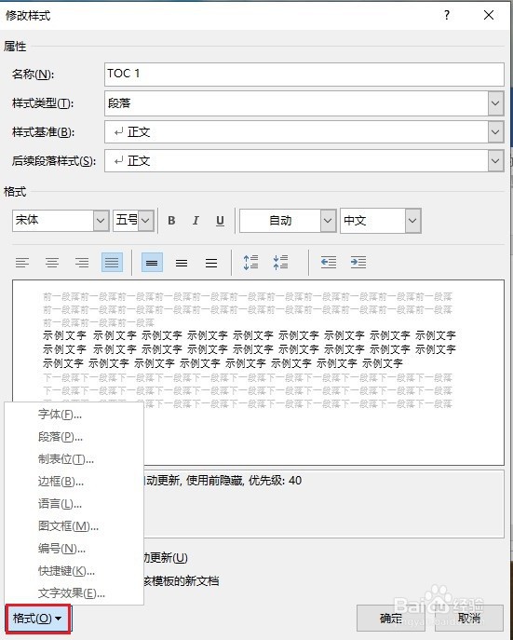Choose 文字效果(E)... menu item
This screenshot has width=513, height=640.
[x=74, y=593]
